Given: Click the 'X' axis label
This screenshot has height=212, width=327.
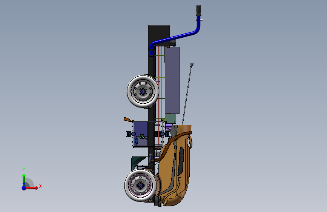Looking at the screenshot, I should pyautogui.click(x=40, y=186).
